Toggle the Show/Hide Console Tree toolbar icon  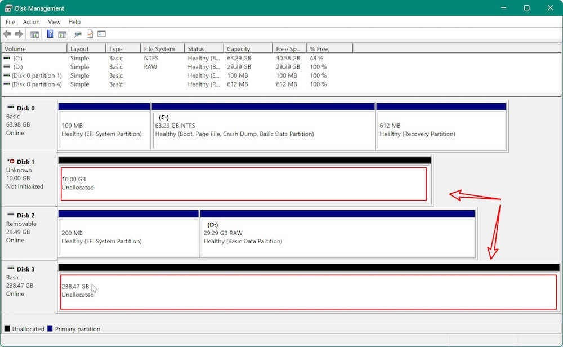pos(34,34)
